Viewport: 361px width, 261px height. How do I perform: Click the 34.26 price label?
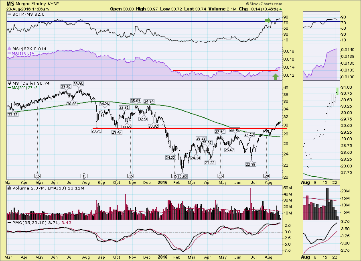point(104,104)
